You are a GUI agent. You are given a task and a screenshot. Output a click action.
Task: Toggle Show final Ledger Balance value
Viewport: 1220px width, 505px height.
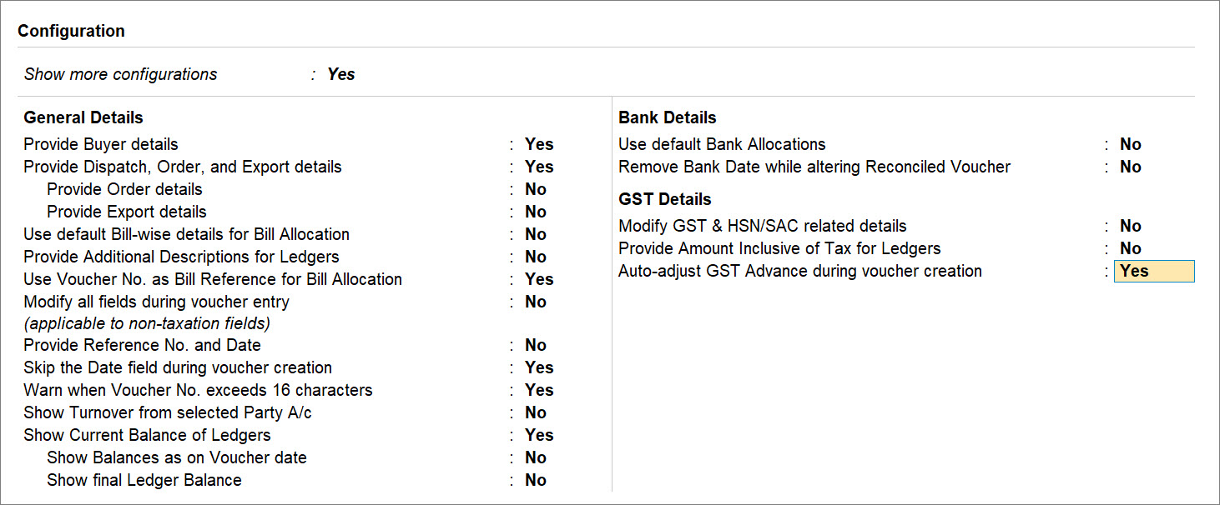coord(536,480)
